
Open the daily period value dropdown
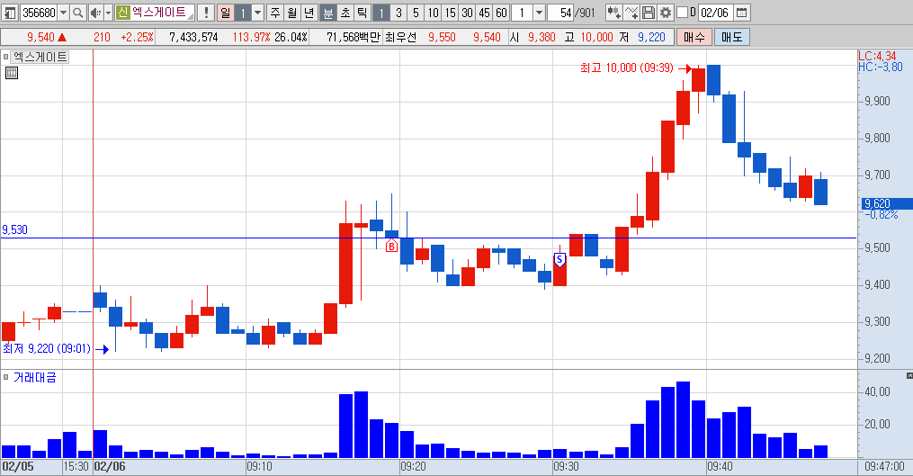click(258, 13)
